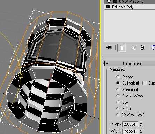Choose the Spherical mapping radio button

pos(118,89)
